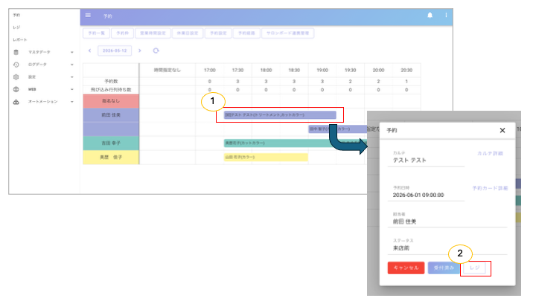The height and width of the screenshot is (301, 536).
Task: Open the 田中 reservation bar starting at 19:00
Action: [x=337, y=129]
